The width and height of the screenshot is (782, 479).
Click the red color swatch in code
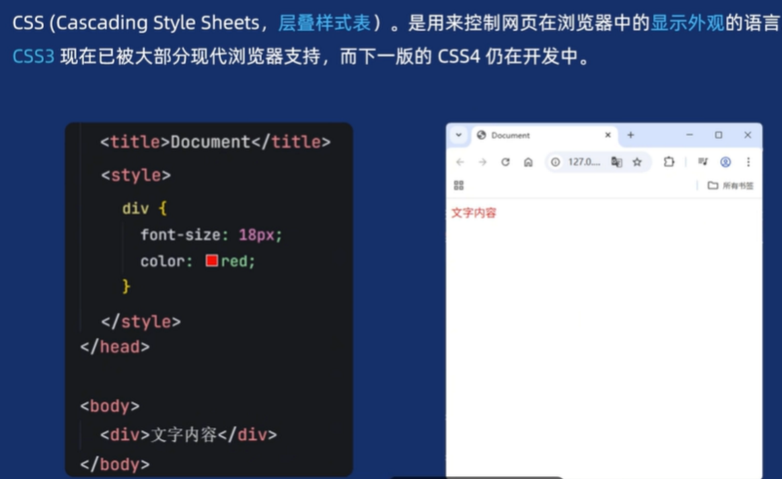pos(212,261)
